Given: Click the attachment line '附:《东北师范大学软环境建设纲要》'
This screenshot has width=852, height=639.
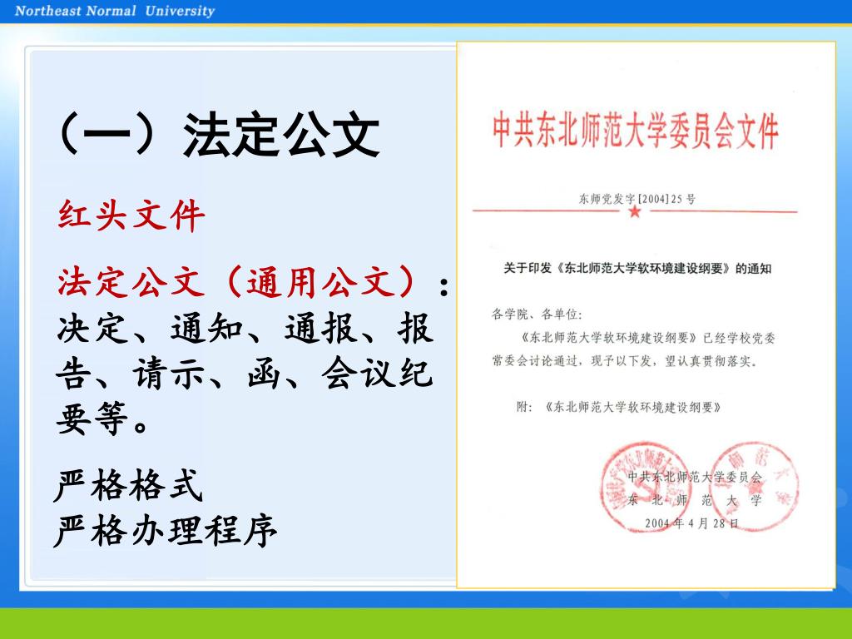Looking at the screenshot, I should click(619, 407).
